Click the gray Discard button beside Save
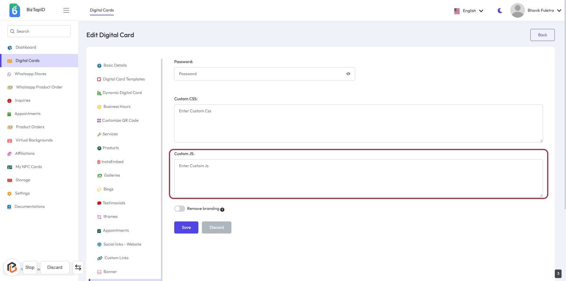This screenshot has height=281, width=566. coord(216,228)
